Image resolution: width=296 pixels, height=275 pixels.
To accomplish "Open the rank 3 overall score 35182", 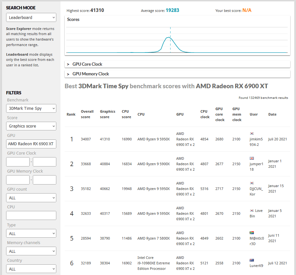I will tap(86, 189).
